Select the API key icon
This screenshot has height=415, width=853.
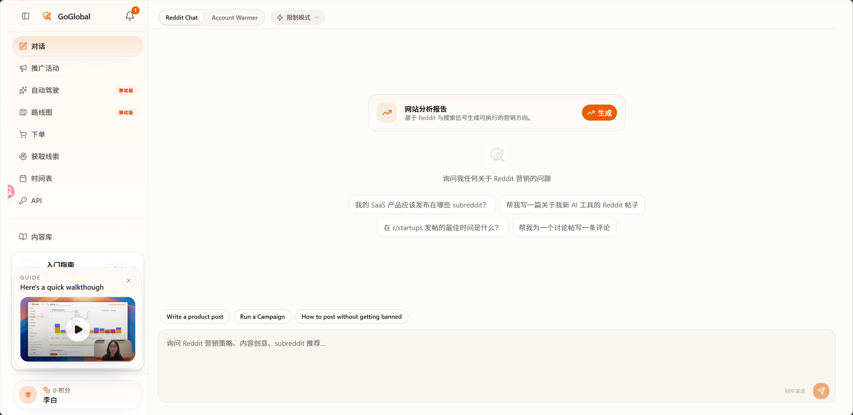coord(23,200)
